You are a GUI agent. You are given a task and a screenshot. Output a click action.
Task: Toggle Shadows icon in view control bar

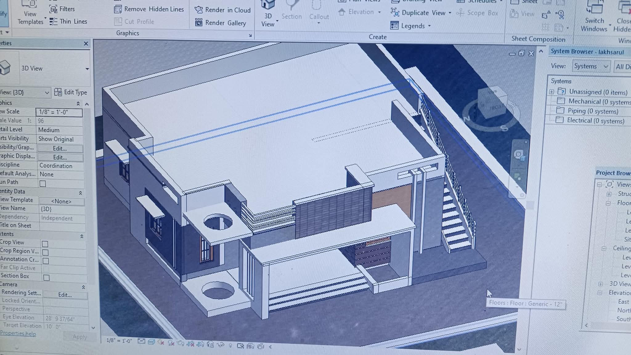click(171, 343)
